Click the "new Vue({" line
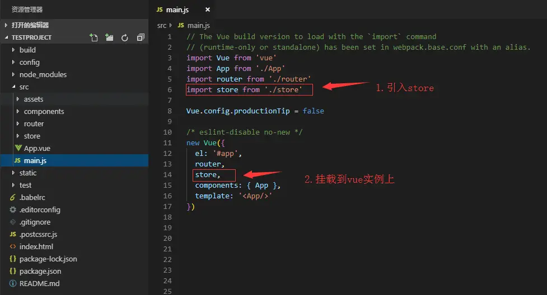This screenshot has width=547, height=295. coord(205,143)
